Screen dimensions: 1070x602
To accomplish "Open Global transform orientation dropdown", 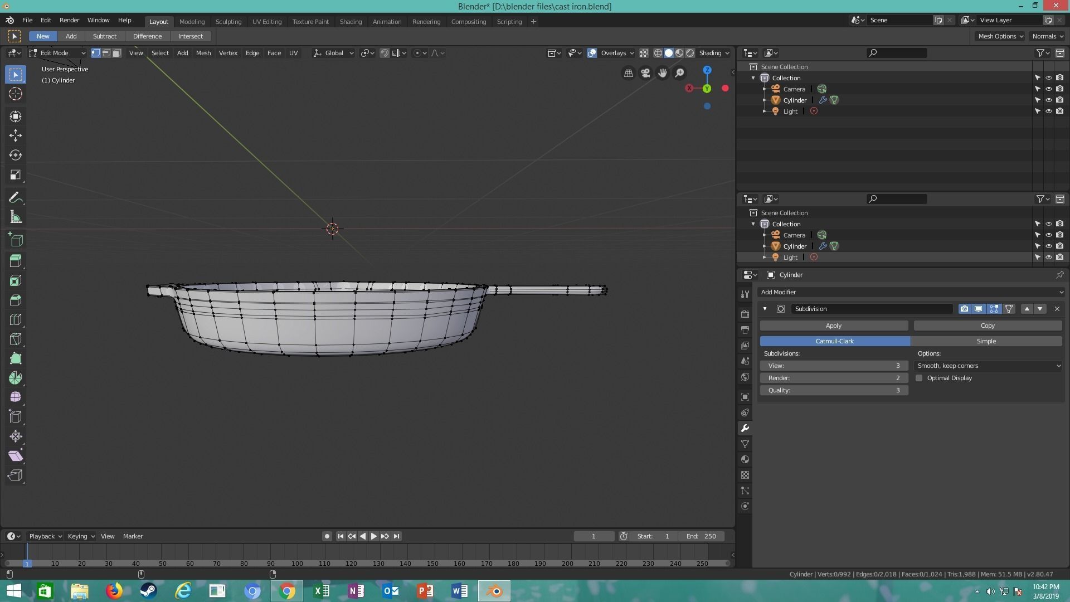I will pos(333,53).
